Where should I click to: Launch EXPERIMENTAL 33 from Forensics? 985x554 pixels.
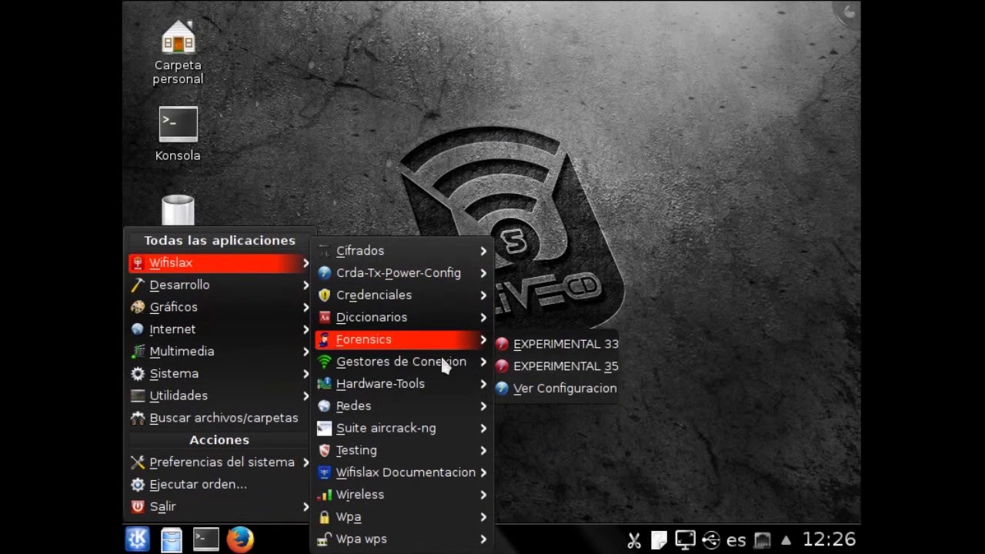[x=557, y=344]
